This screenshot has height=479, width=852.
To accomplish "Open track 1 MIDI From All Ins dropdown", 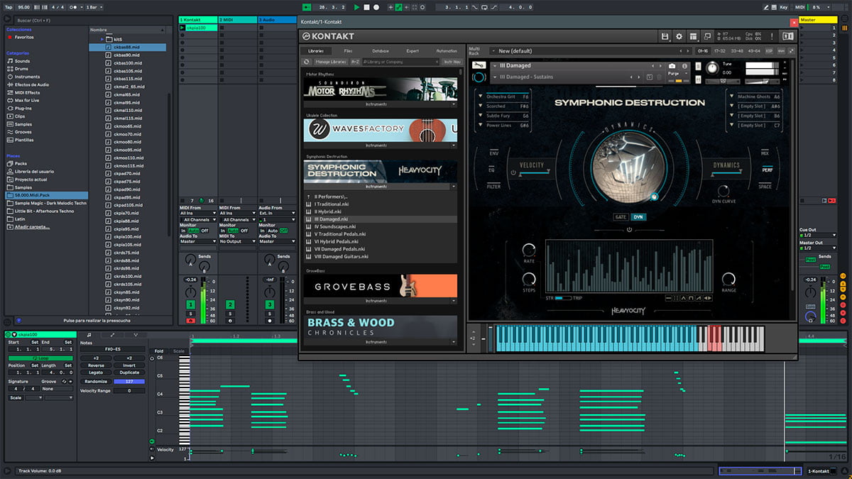I will point(197,213).
